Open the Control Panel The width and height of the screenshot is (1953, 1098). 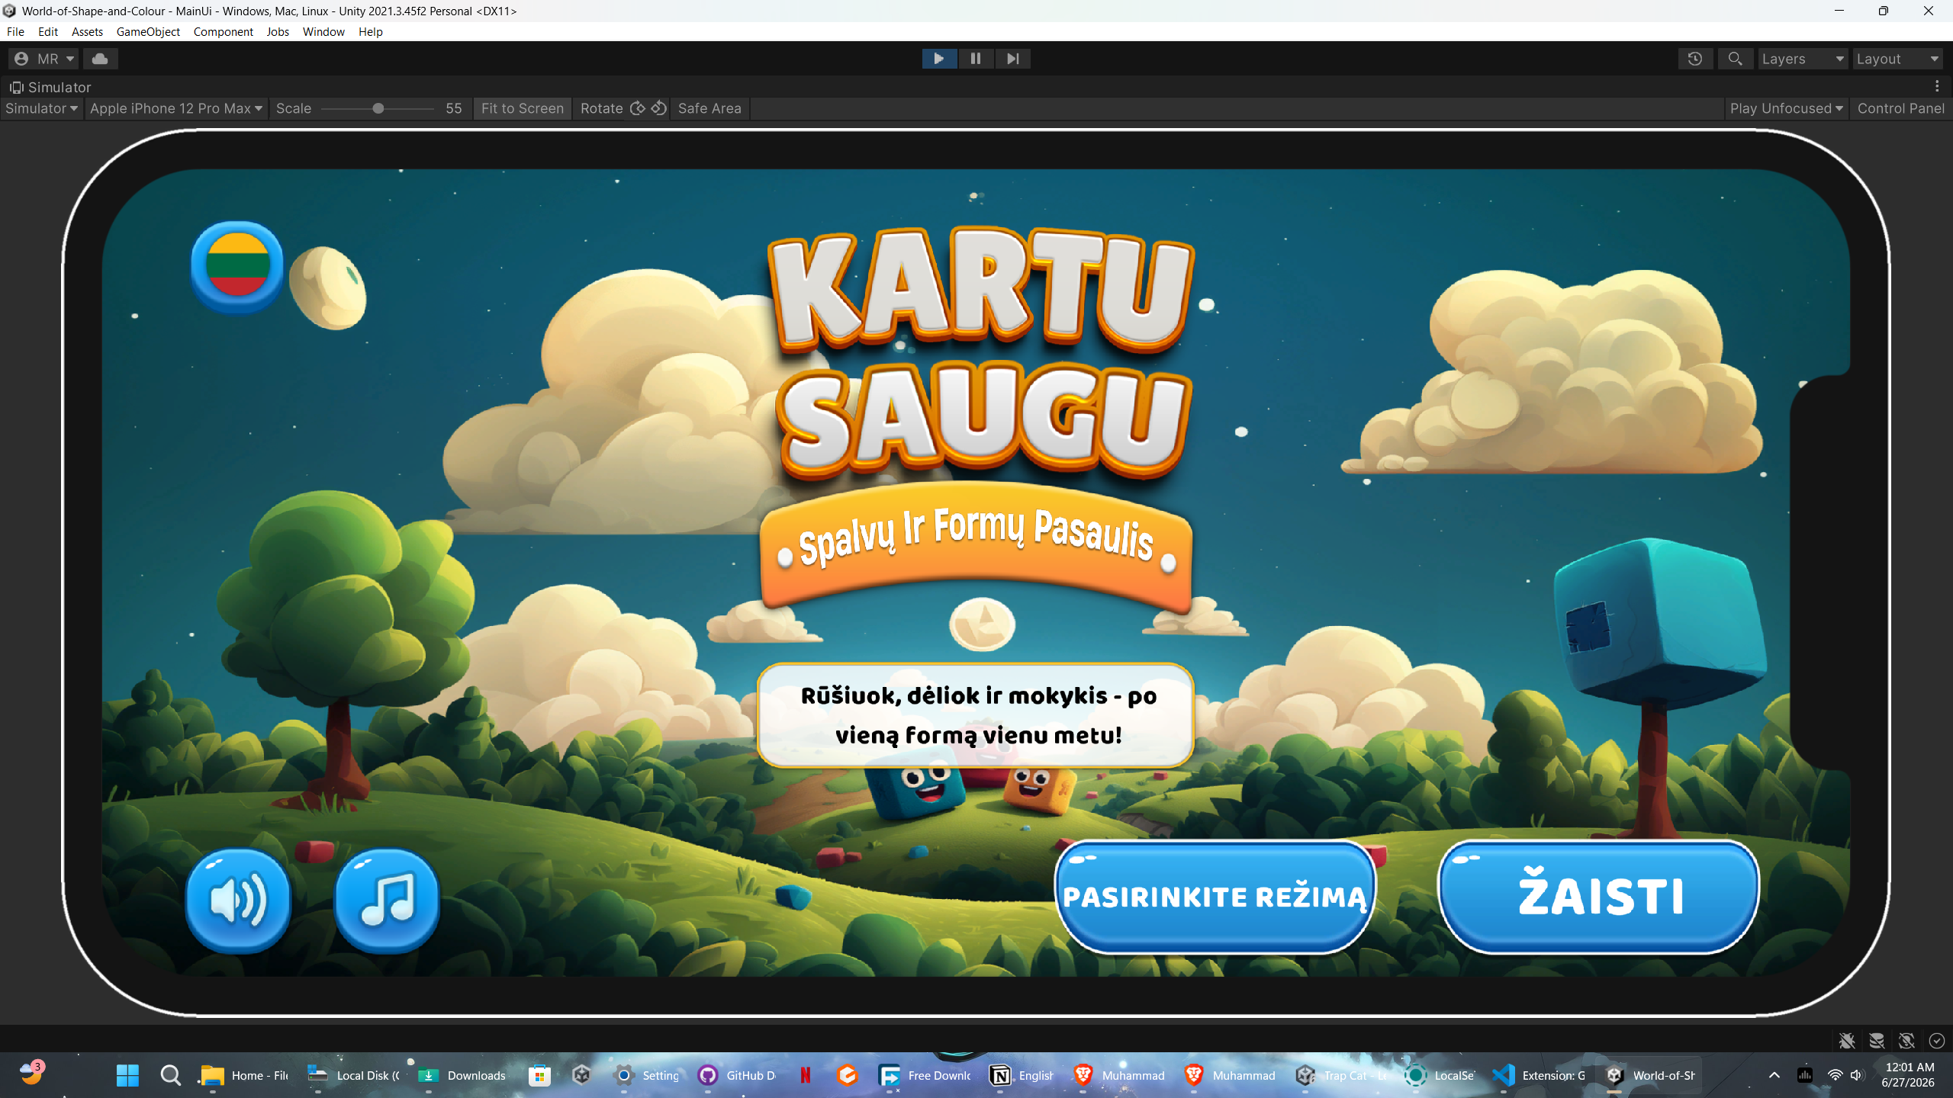pyautogui.click(x=1900, y=108)
